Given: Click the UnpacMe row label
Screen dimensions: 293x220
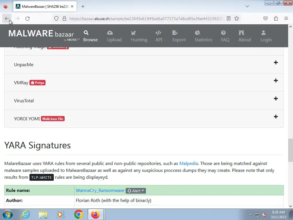Looking at the screenshot, I should 24,64.
